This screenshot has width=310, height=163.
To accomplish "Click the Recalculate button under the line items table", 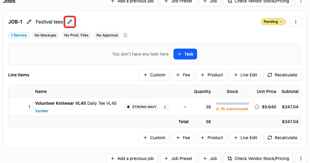I will pos(282,138).
